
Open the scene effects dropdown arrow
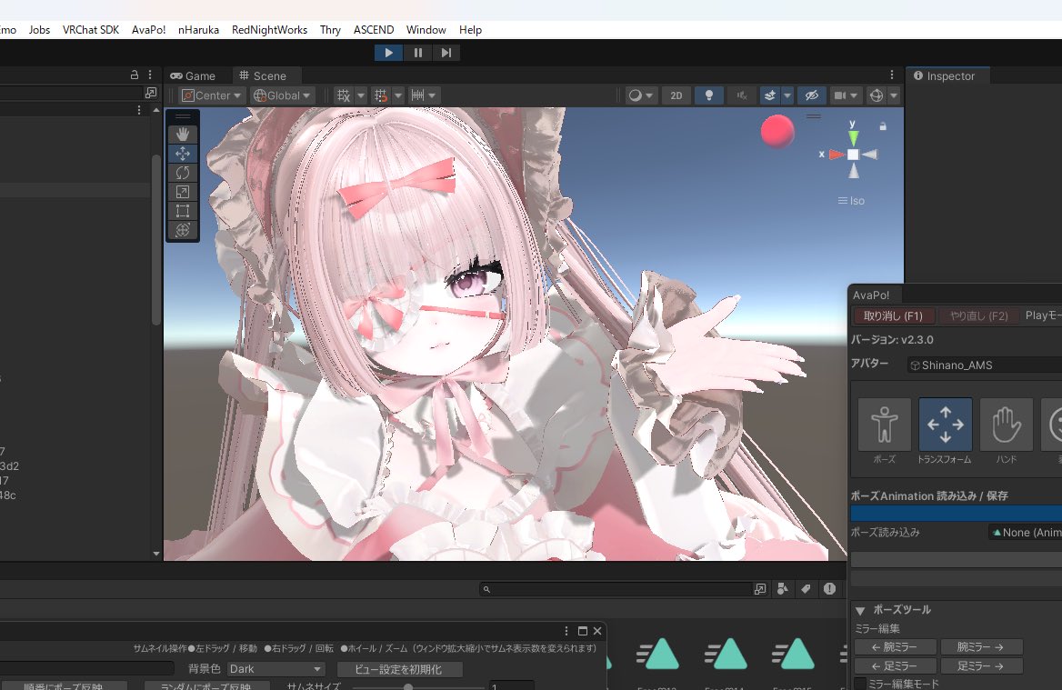[x=787, y=95]
